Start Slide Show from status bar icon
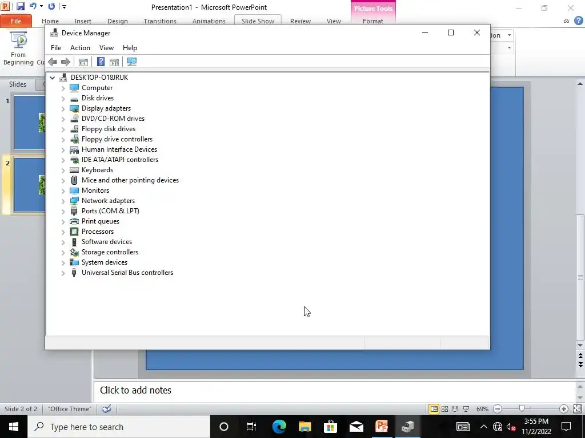This screenshot has height=438, width=585. [x=466, y=409]
